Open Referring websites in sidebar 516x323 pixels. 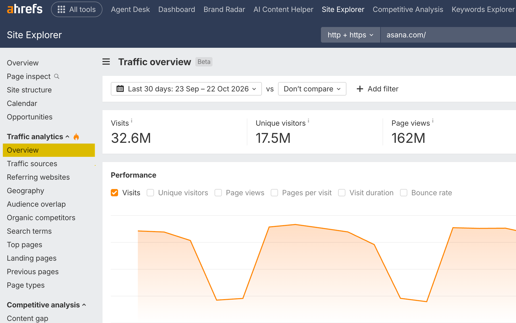pyautogui.click(x=38, y=177)
